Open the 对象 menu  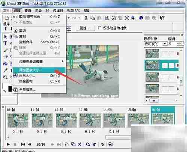coord(39,10)
